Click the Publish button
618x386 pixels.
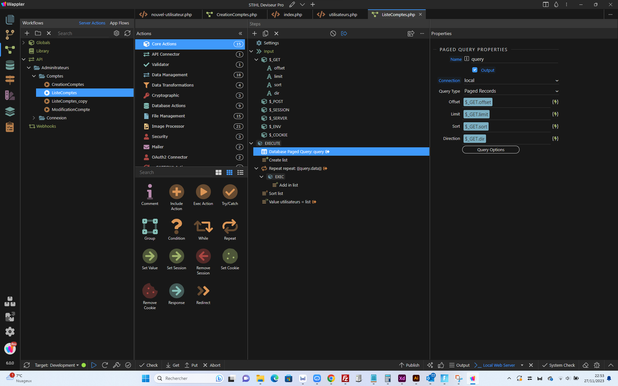[409, 365]
